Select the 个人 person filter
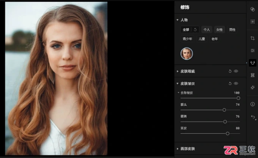The width and height of the screenshot is (258, 158). pyautogui.click(x=206, y=30)
